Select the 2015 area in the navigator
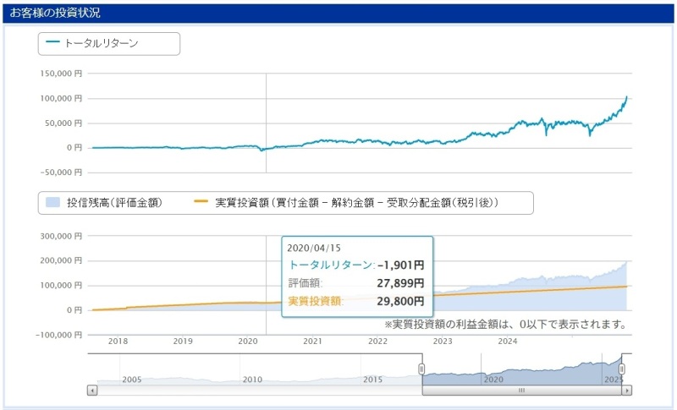 (373, 380)
